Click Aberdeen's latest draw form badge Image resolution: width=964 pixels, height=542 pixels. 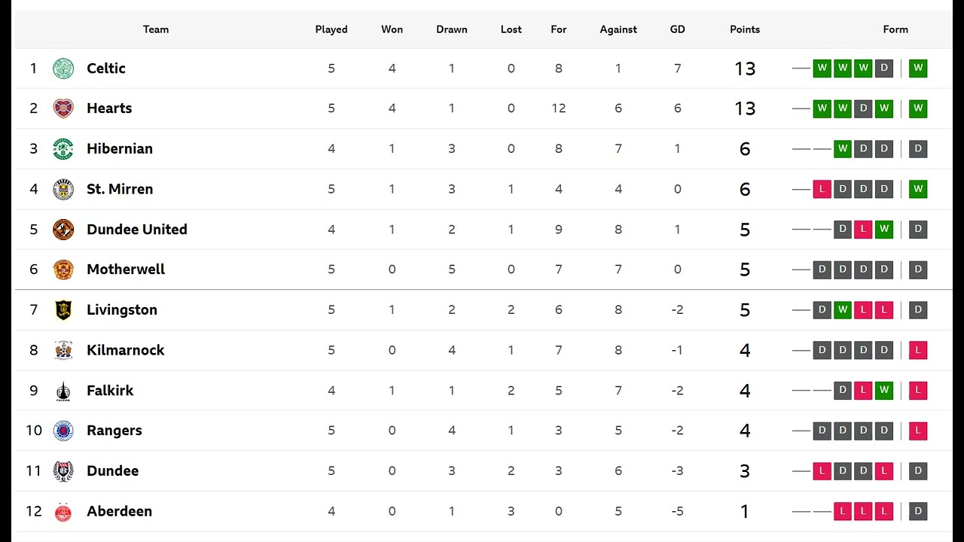(917, 511)
